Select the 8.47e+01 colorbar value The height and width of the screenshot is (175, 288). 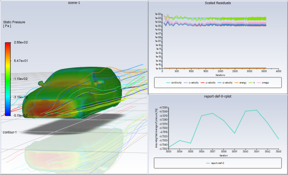click(x=21, y=61)
